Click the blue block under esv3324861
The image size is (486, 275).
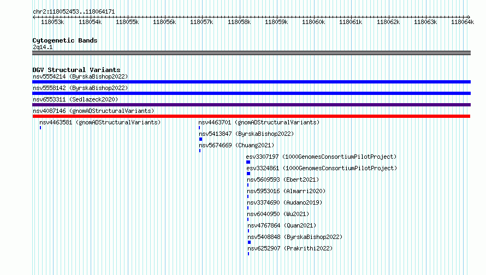(x=248, y=174)
